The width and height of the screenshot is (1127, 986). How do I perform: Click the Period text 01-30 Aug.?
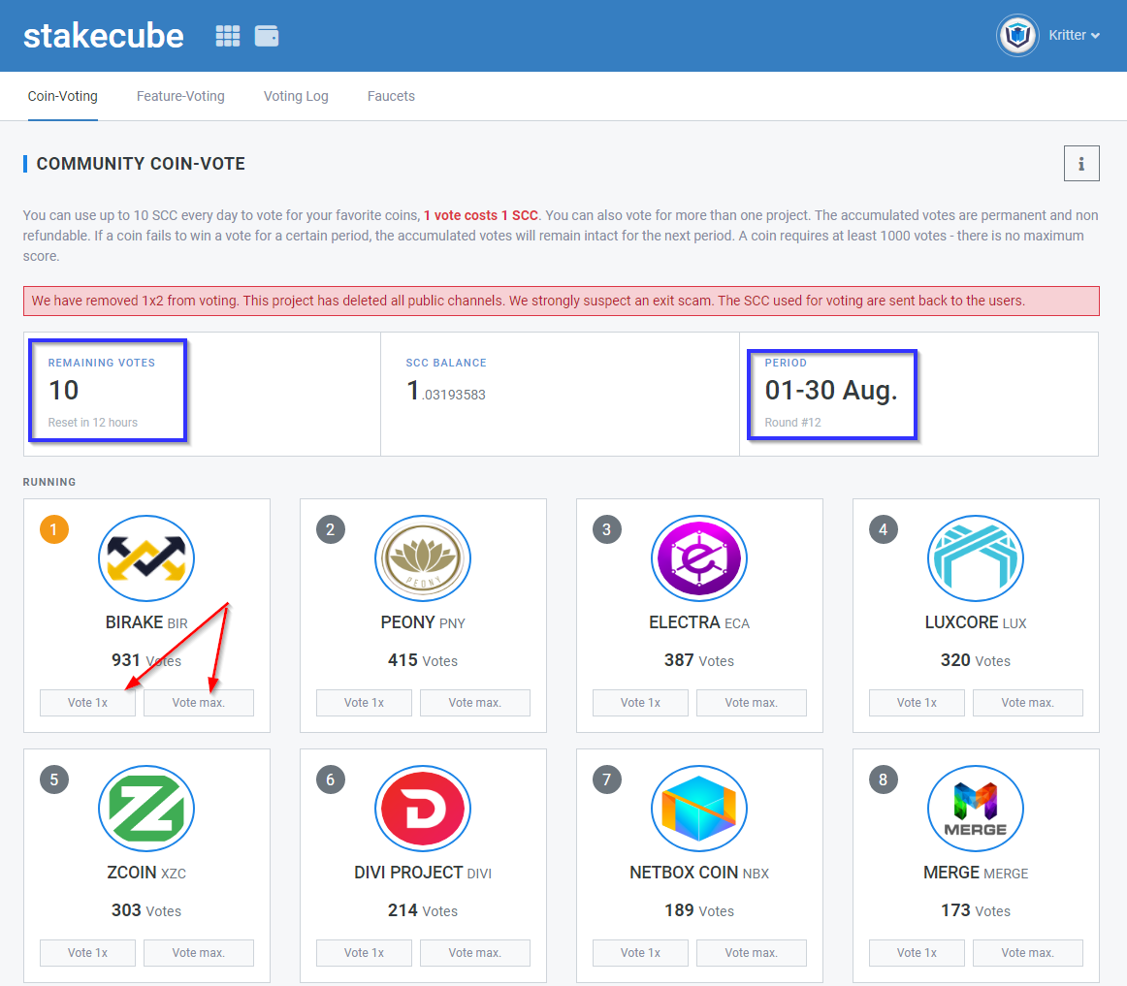(x=831, y=391)
